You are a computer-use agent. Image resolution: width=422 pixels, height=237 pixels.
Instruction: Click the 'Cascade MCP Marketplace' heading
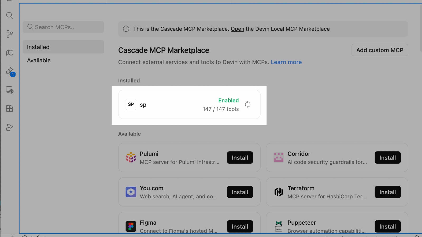click(x=164, y=50)
